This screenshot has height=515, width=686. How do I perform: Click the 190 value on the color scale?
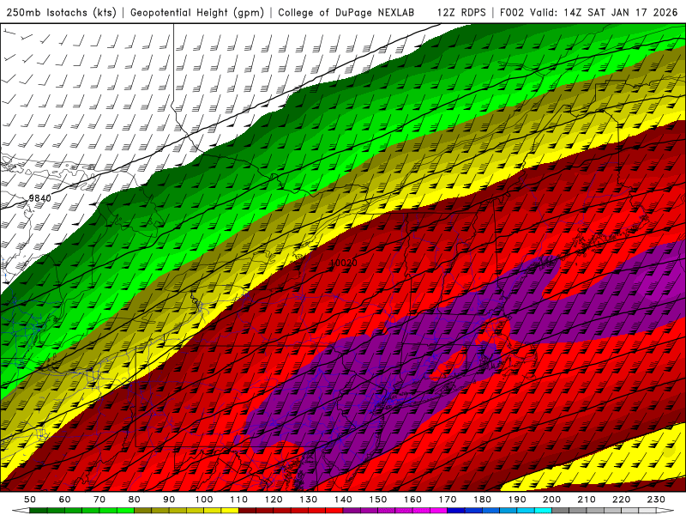[517, 500]
